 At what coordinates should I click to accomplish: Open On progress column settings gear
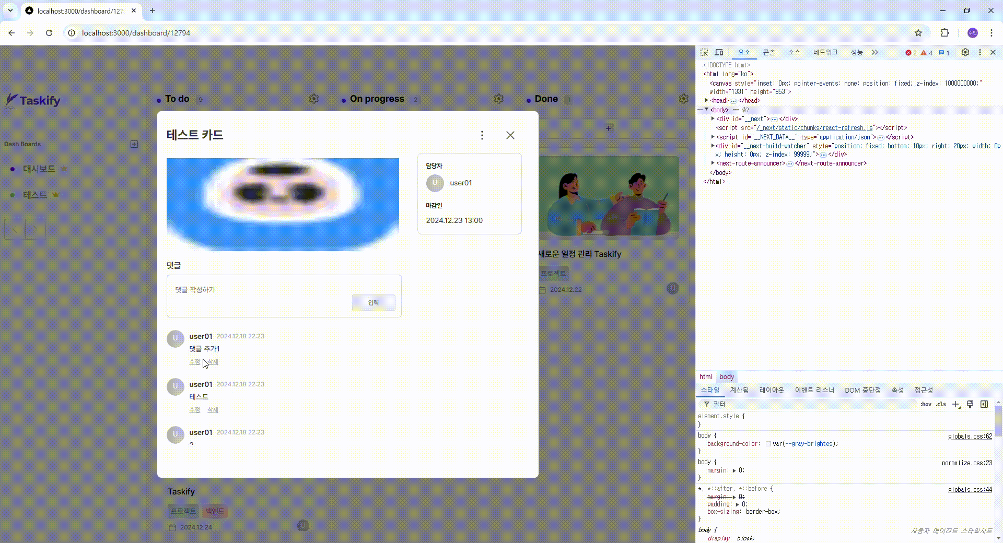pyautogui.click(x=499, y=99)
